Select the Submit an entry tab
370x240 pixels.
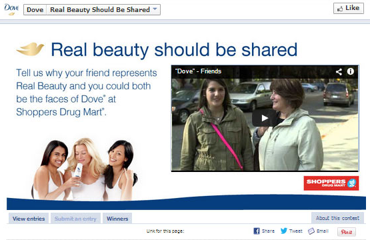coord(75,219)
